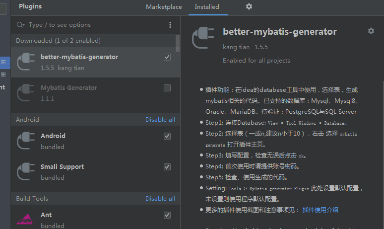Open the three-dot options menu in search bar
The height and width of the screenshot is (229, 384).
pos(170,25)
